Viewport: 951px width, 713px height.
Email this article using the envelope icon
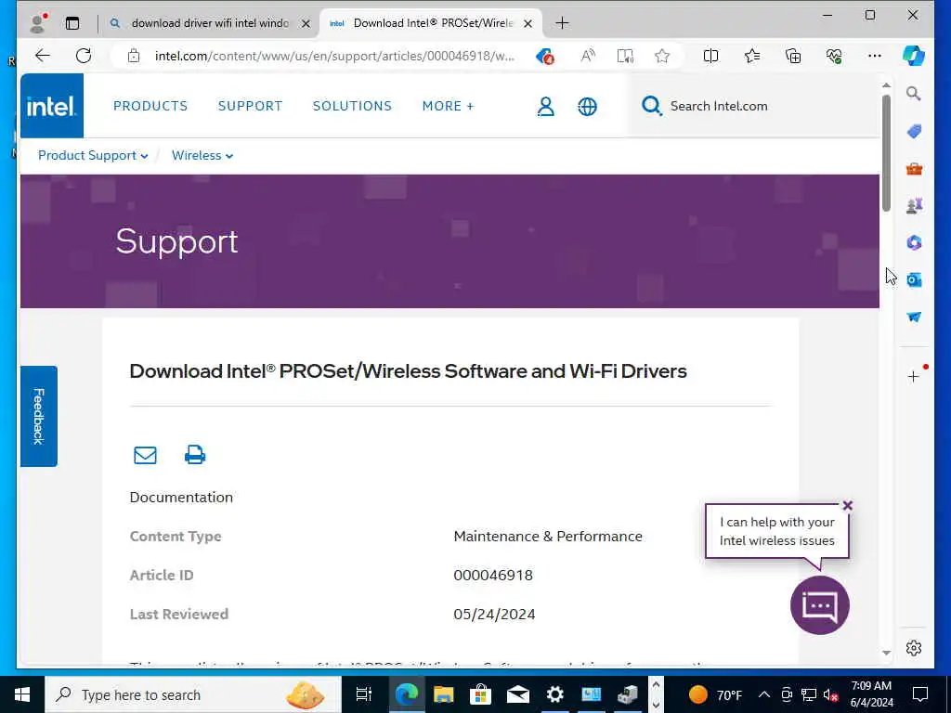145,455
